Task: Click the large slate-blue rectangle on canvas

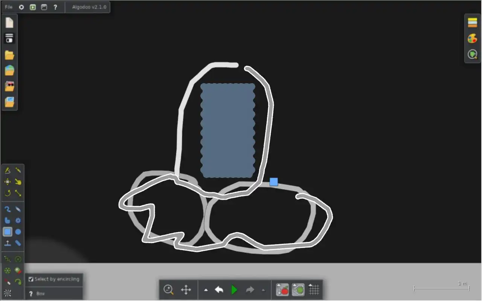Action: [228, 131]
